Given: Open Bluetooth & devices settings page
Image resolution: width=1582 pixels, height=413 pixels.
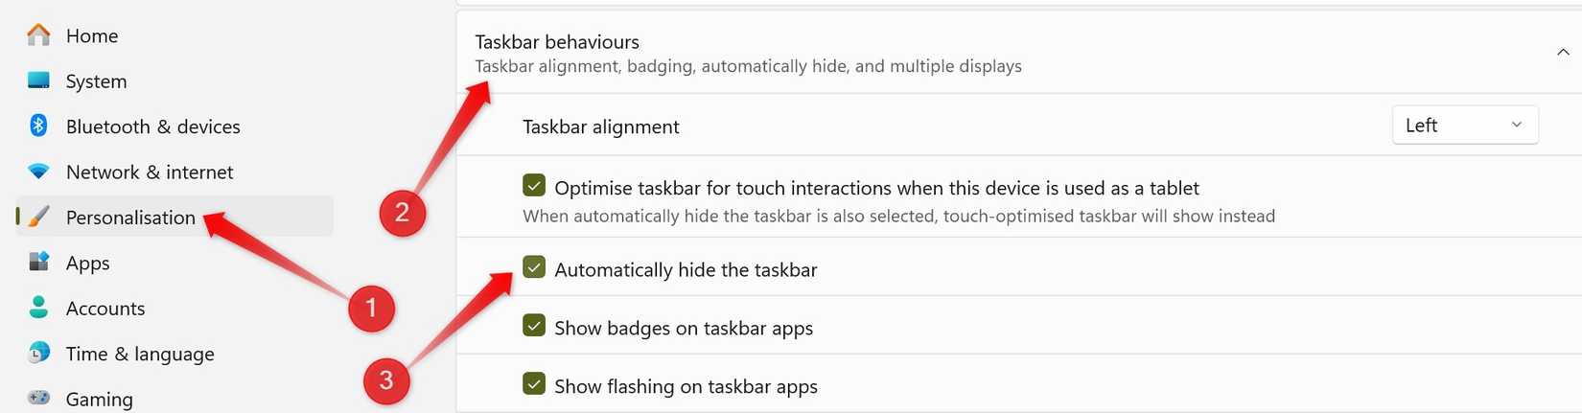Looking at the screenshot, I should (x=152, y=126).
